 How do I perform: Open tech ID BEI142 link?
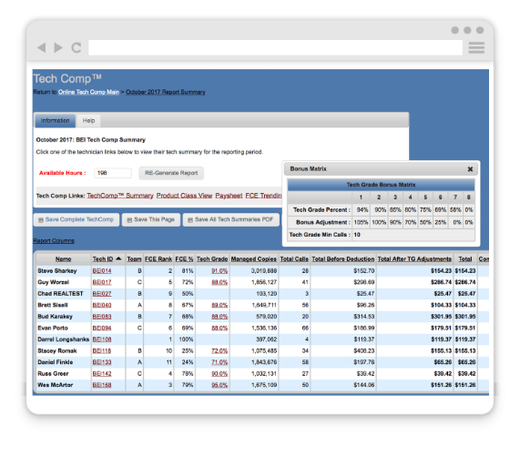tap(102, 374)
